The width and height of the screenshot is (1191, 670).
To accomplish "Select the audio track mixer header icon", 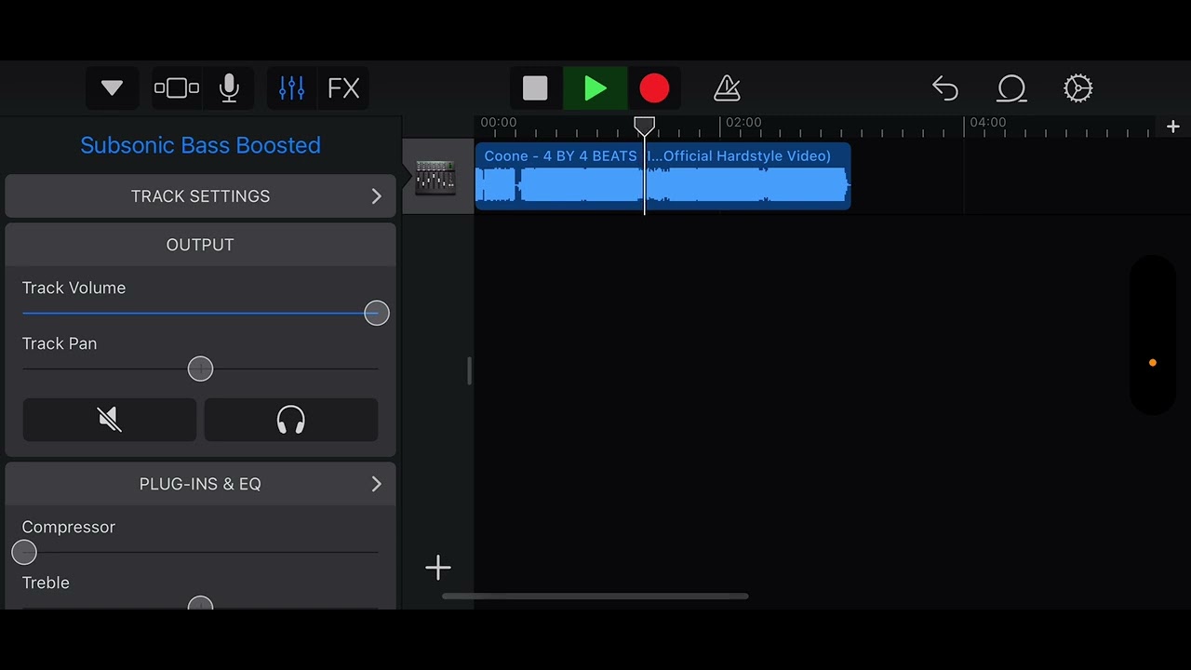I will click(435, 177).
